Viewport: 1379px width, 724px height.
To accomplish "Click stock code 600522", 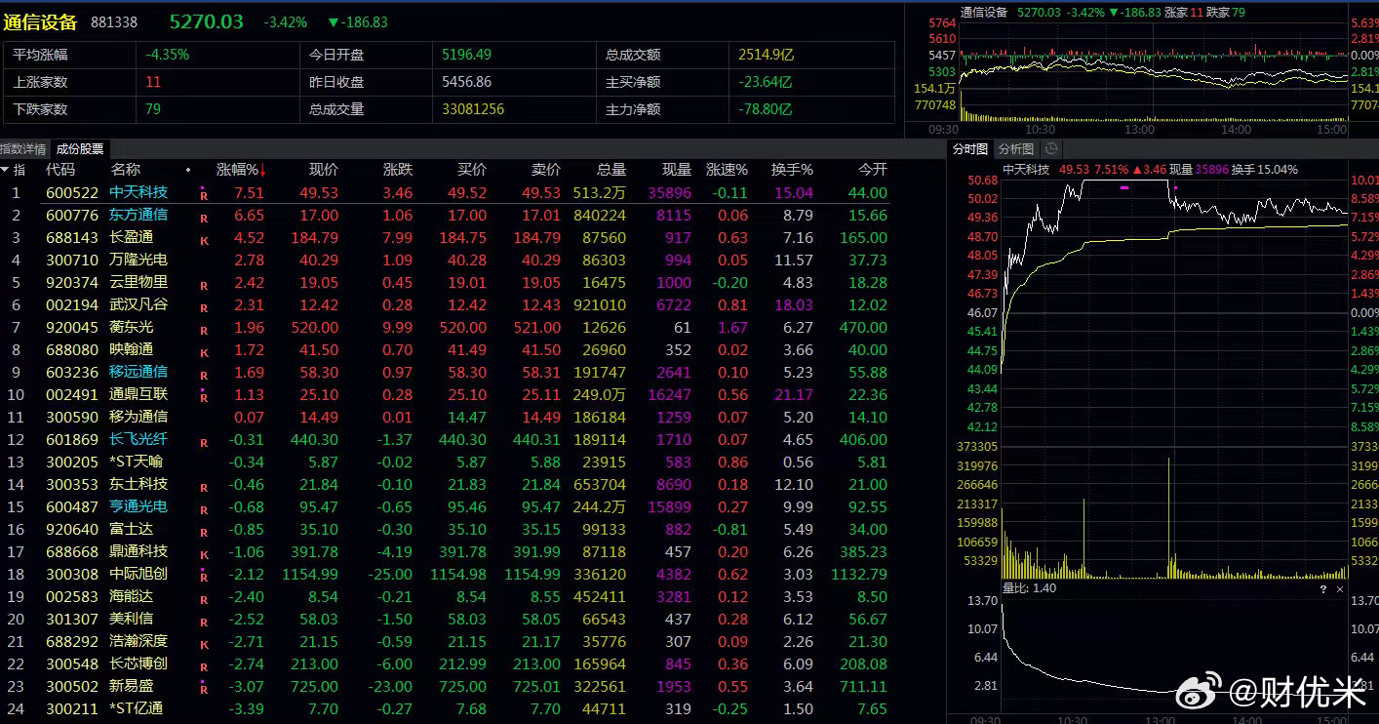I will [72, 193].
